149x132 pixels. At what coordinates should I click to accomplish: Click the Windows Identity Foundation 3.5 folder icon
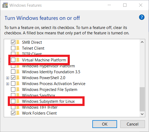coord(18,72)
